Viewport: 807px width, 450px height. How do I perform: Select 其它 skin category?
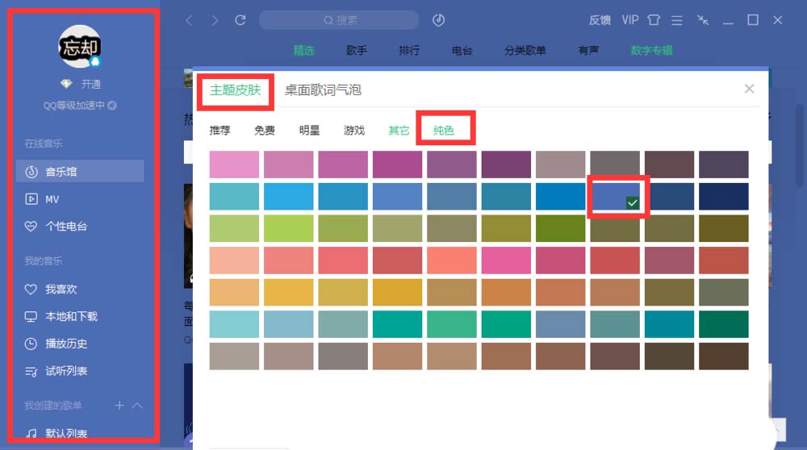(x=399, y=130)
